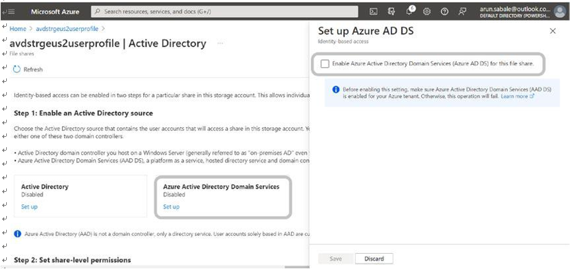This screenshot has width=571, height=271.
Task: Click the Refresh button label
Action: click(x=33, y=69)
